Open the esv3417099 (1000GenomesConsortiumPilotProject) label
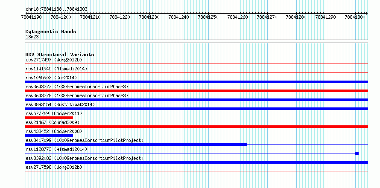 [85, 140]
